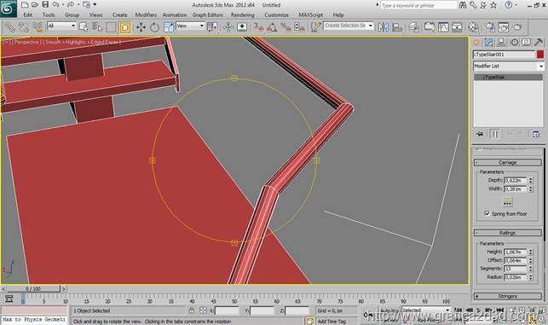Click Add Time Tag

[332, 321]
